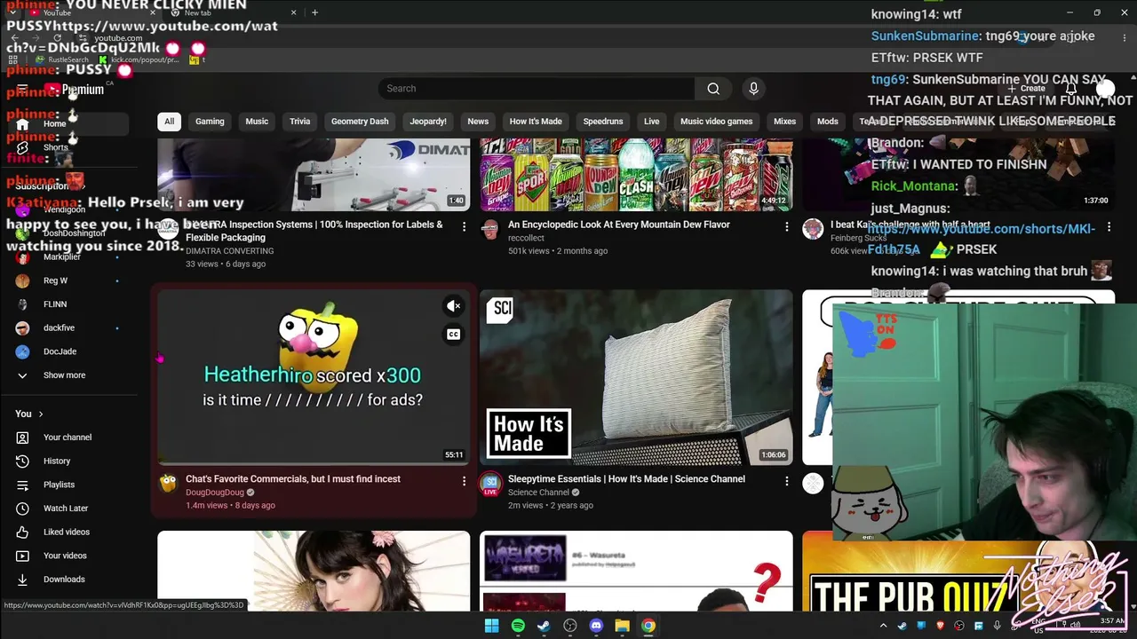Open the YouTube guide hamburger menu
Screen dimensions: 1137x639
22,89
